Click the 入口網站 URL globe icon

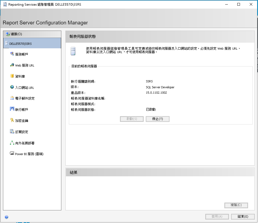[12, 87]
